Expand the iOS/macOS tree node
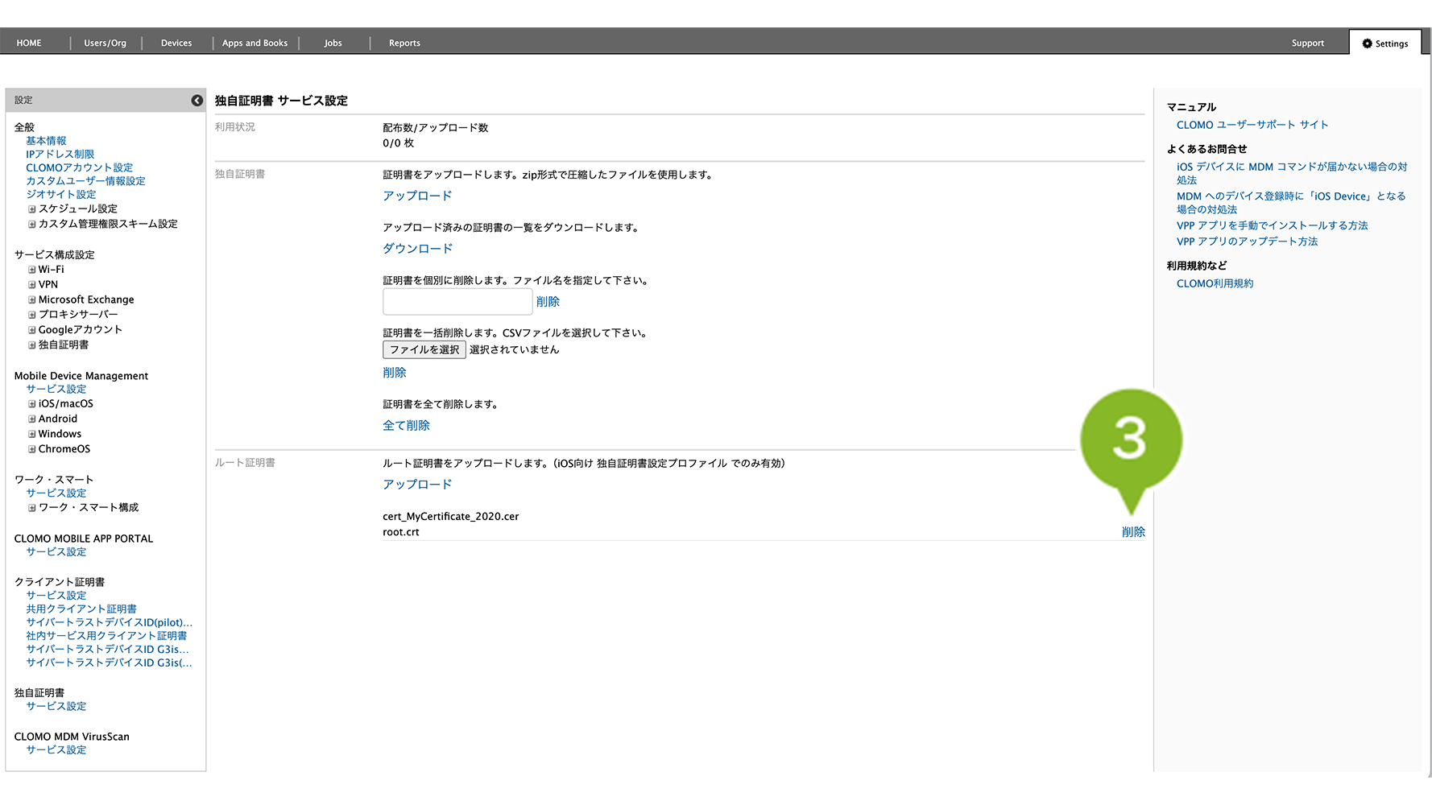Screen dimensions: 1432x805 (x=32, y=404)
